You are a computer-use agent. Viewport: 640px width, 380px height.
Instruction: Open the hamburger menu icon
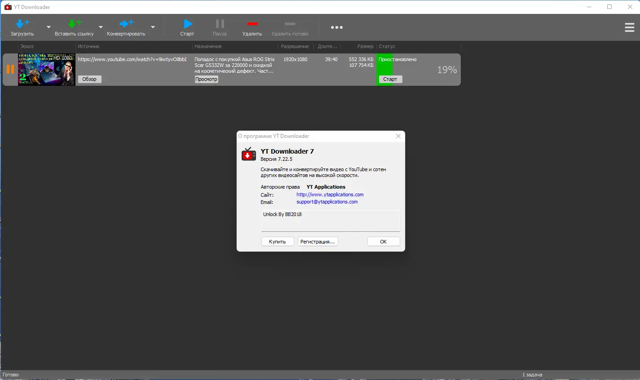tap(629, 27)
